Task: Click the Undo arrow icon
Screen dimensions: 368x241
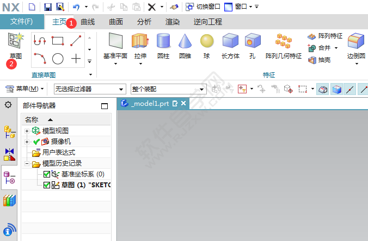Action: tap(76, 7)
